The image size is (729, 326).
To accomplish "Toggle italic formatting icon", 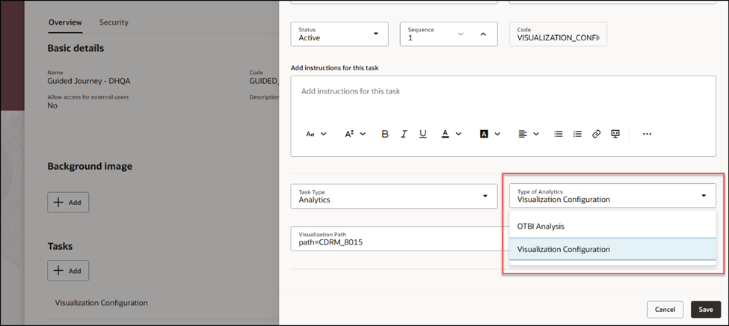I will pos(404,134).
